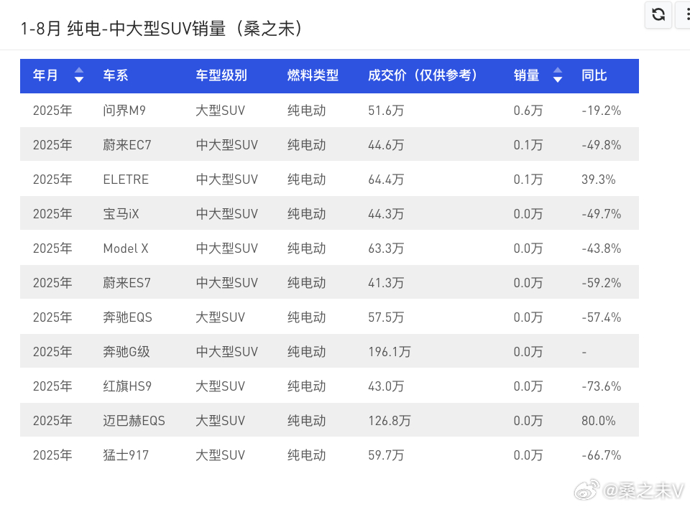Click the 44.3万 price cell
690x507 pixels.
386,214
